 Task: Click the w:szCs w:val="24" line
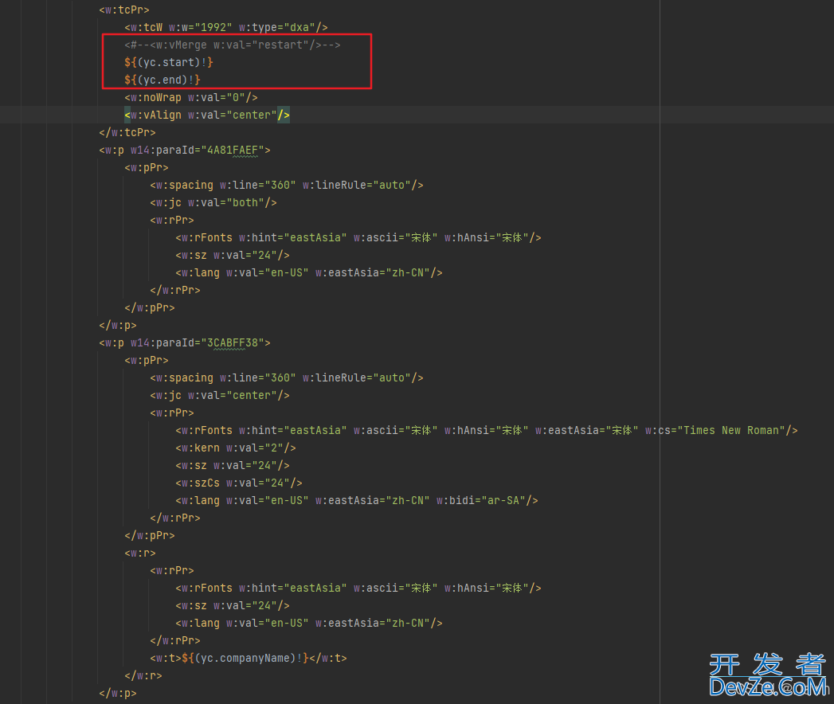click(x=239, y=483)
